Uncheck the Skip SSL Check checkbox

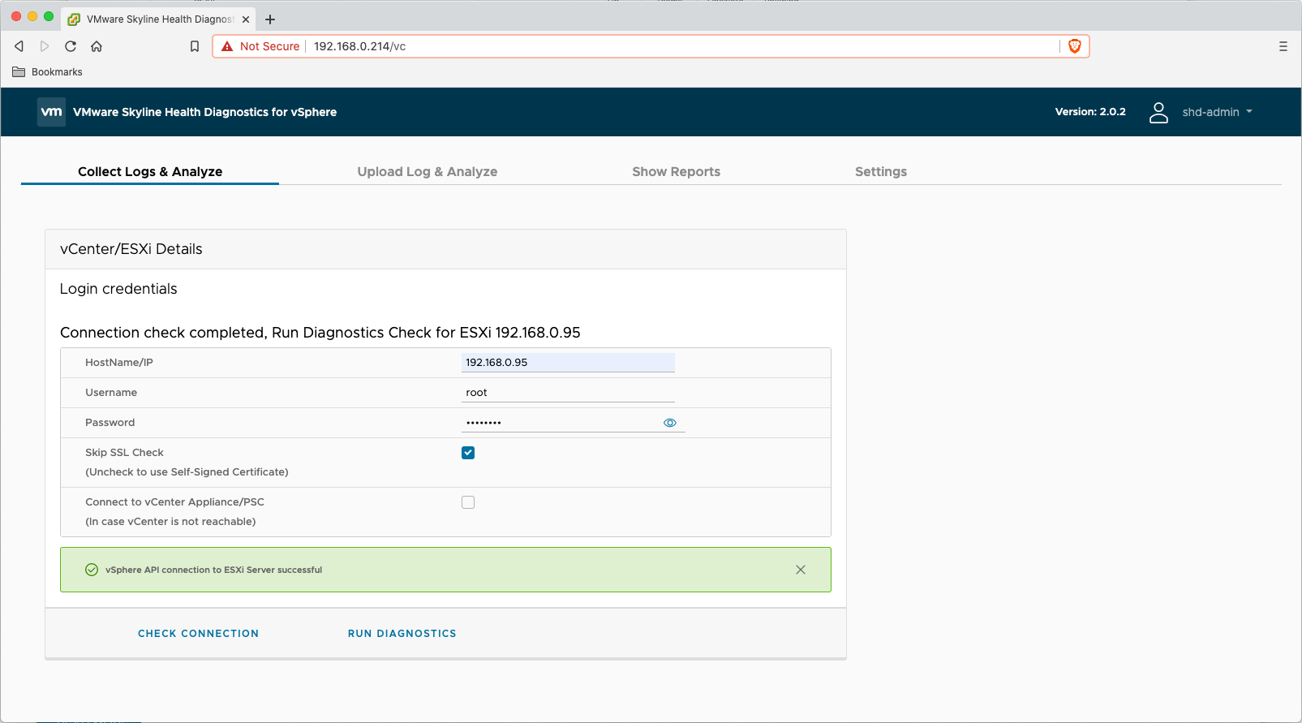(468, 453)
